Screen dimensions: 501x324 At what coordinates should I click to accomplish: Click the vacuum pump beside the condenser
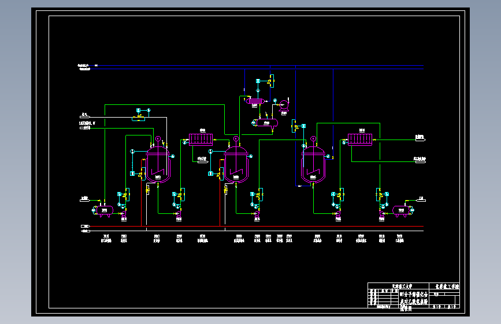click(x=284, y=106)
